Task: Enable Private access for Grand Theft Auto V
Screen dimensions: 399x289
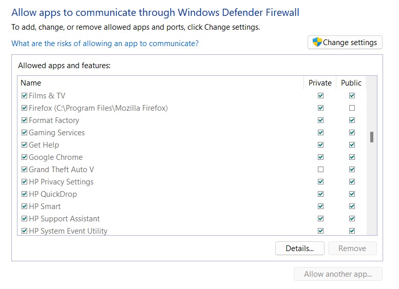Action: [321, 170]
